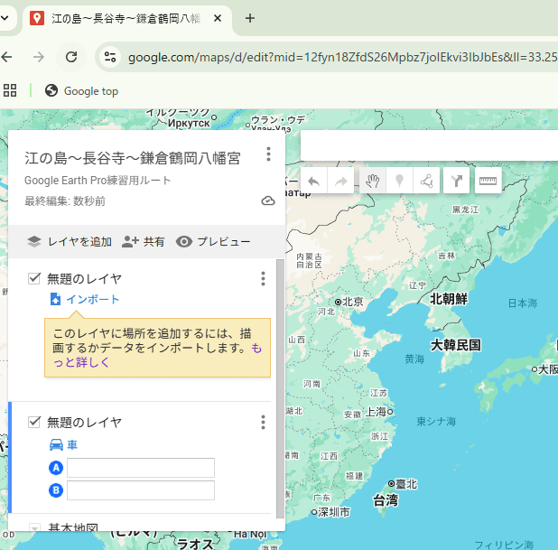Screen dimensions: 558x550
Task: Select the hand pan tool
Action: tap(372, 181)
